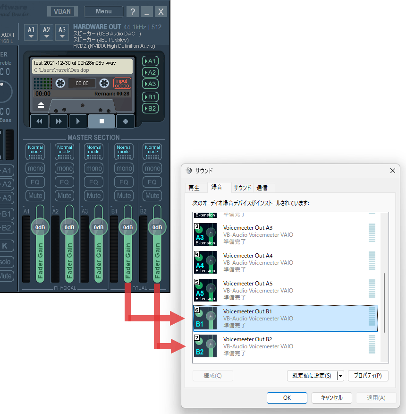
Task: Select the Voicemeeter Out A5 device
Action: coord(286,290)
